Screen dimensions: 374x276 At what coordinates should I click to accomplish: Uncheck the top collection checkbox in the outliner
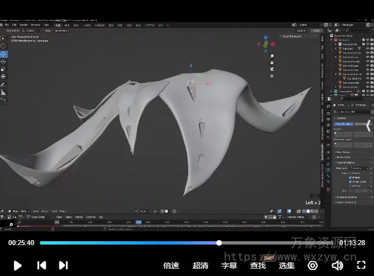[363, 40]
